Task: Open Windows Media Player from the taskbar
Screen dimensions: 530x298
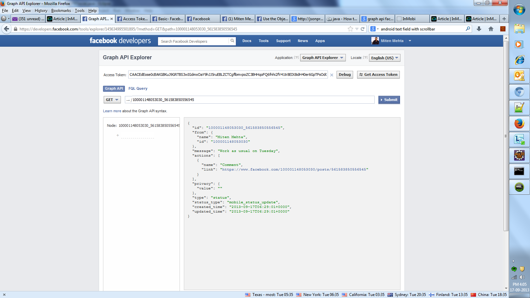Action: (519, 44)
